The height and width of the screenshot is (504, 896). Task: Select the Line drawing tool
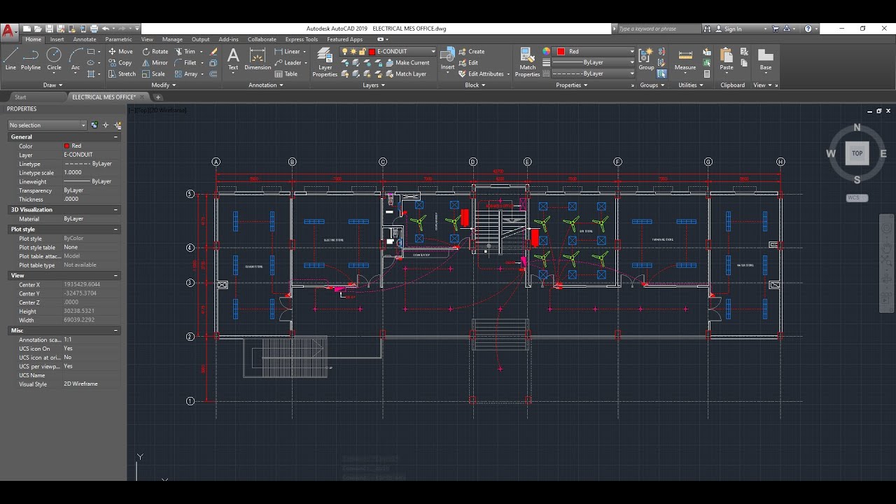pos(10,59)
